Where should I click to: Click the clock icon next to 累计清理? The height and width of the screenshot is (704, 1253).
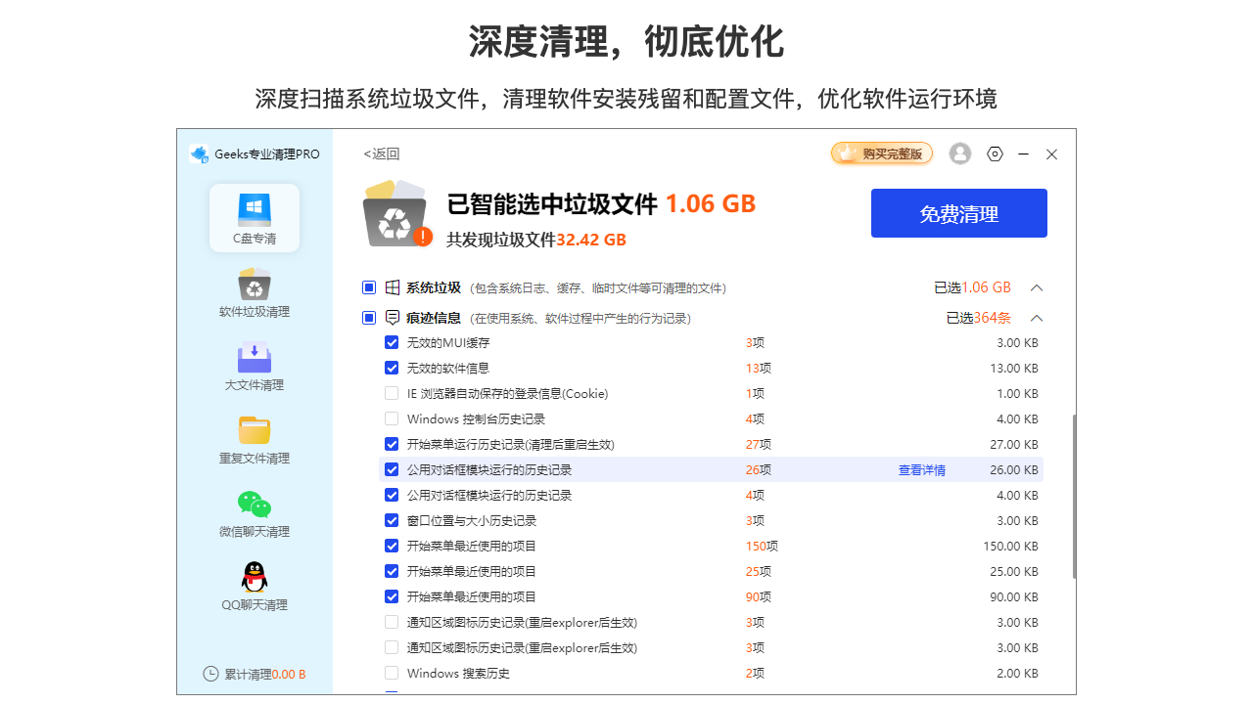210,673
